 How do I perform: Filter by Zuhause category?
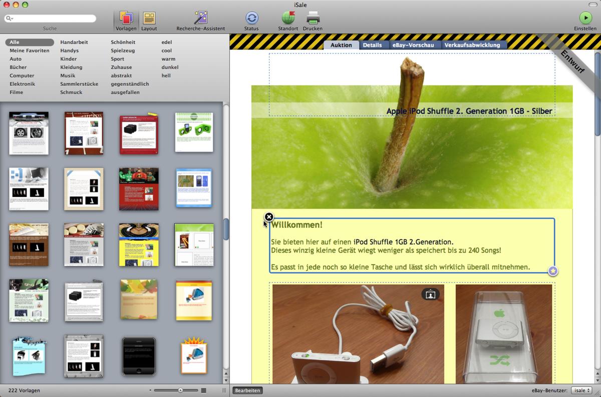pos(122,67)
